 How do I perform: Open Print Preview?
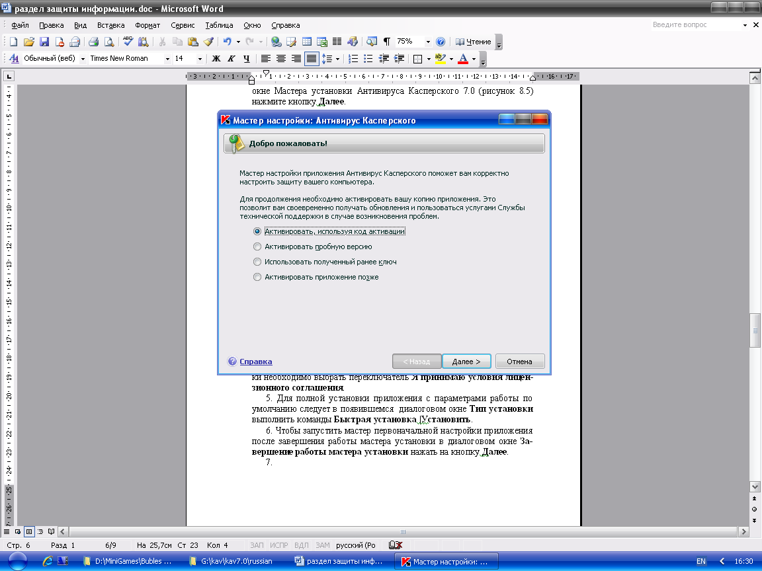tap(109, 42)
